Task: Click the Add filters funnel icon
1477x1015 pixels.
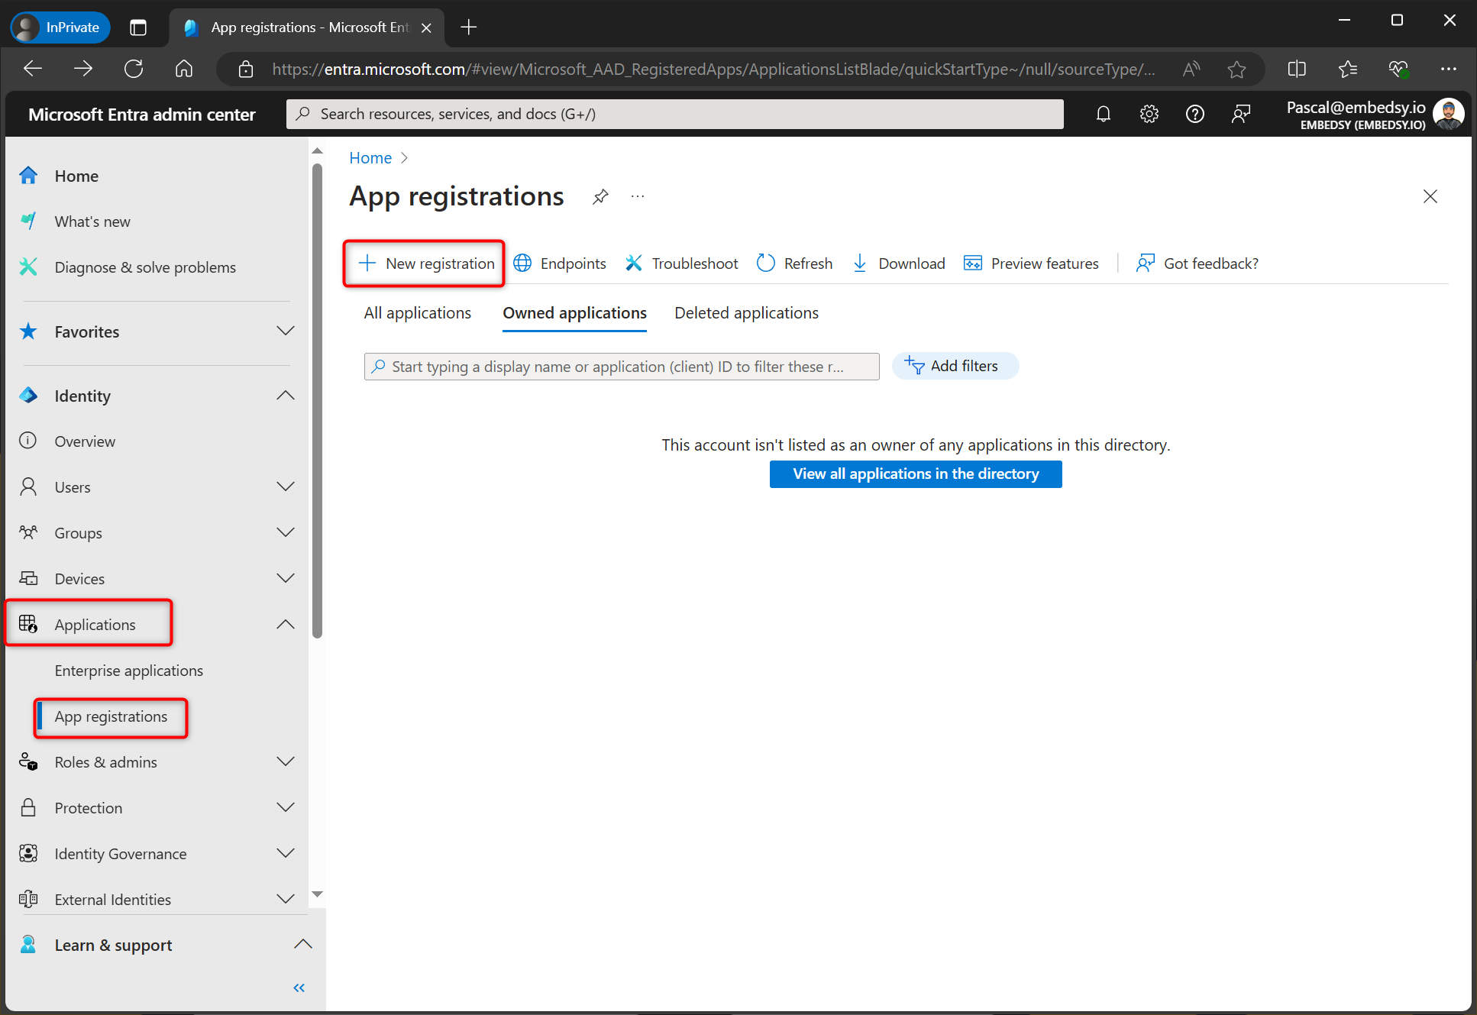Action: [915, 366]
